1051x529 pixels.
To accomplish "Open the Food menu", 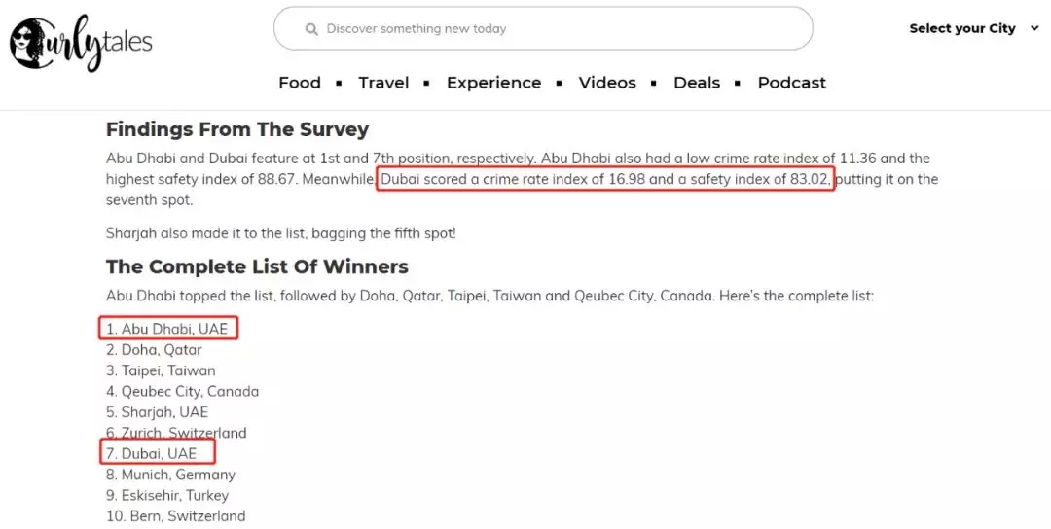I will click(x=300, y=83).
